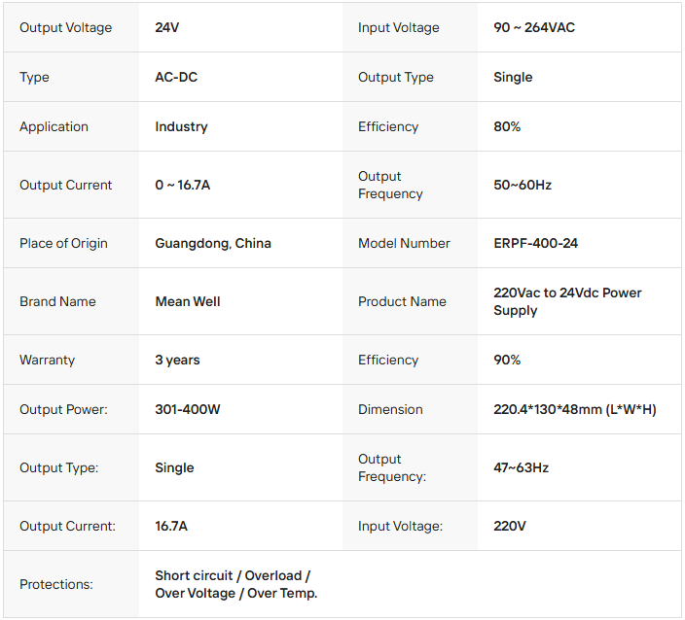Select the 3 years warranty value
This screenshot has width=685, height=620.
click(x=177, y=360)
